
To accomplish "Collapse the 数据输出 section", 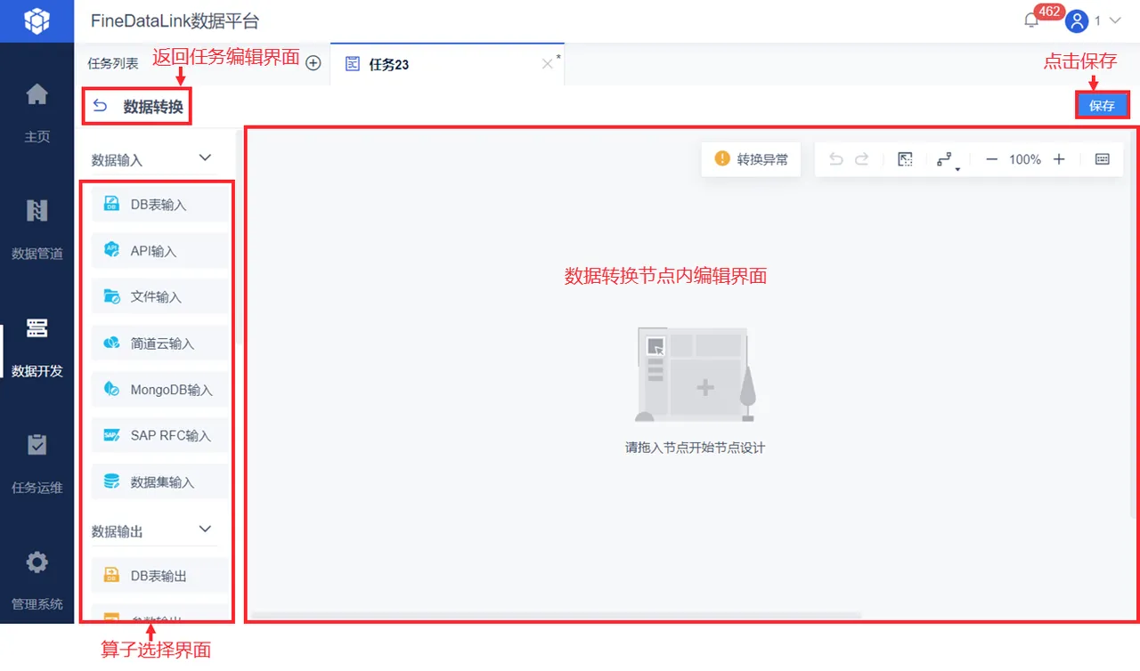I will coord(205,529).
